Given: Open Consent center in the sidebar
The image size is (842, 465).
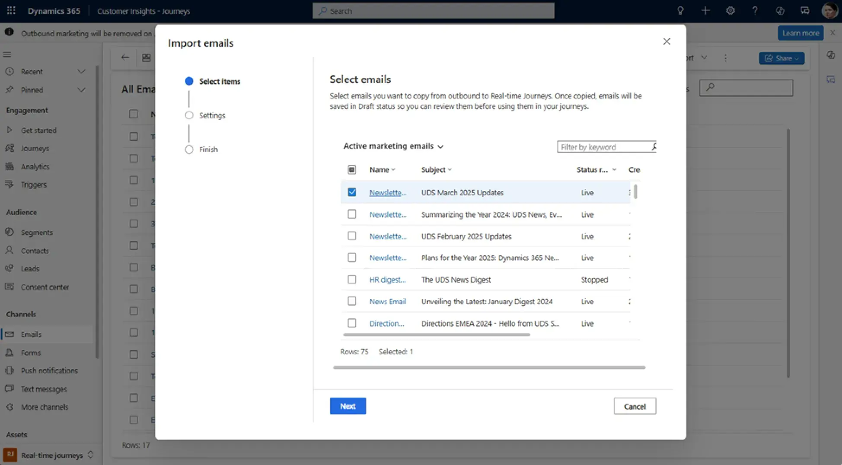Looking at the screenshot, I should [x=45, y=287].
